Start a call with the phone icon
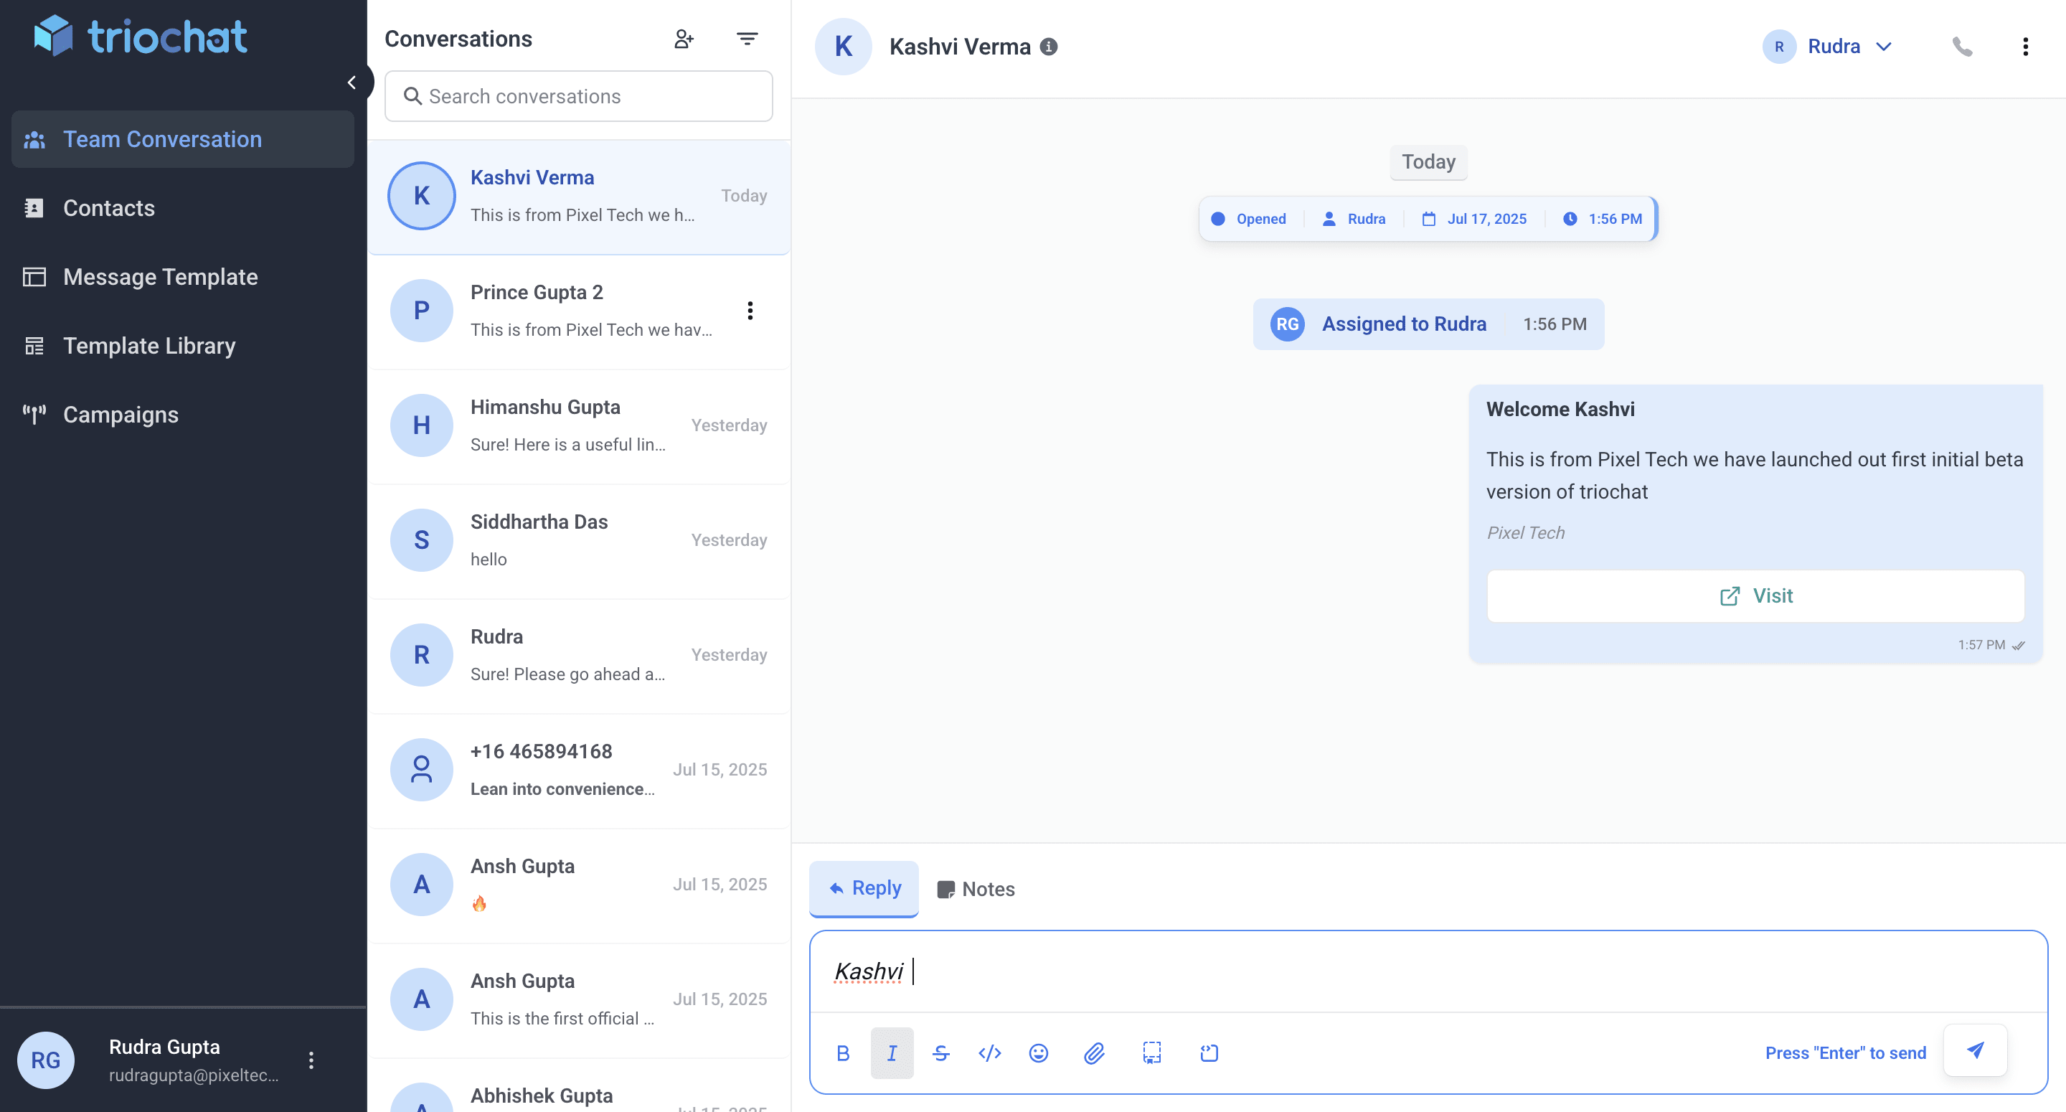 pos(1963,46)
